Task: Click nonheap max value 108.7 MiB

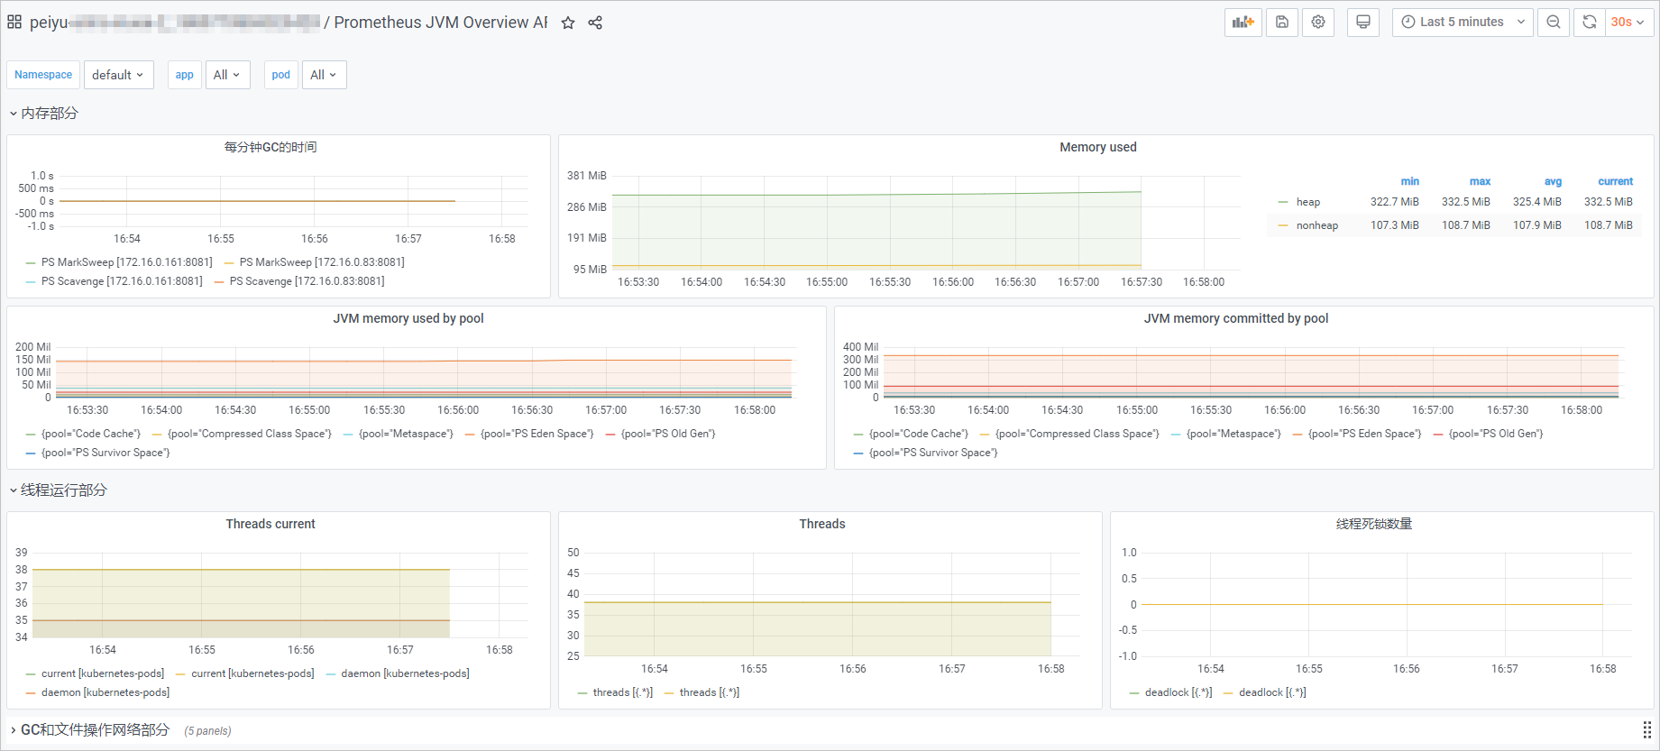Action: [x=1466, y=225]
